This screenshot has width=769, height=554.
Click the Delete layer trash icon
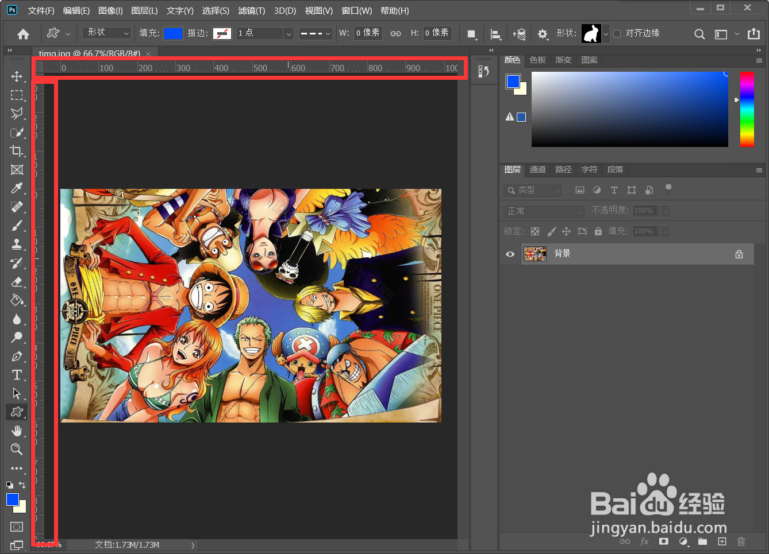pyautogui.click(x=741, y=541)
